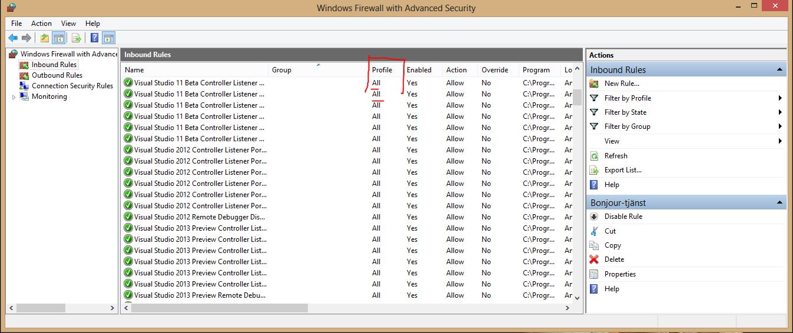793x333 pixels.
Task: Toggle the Show/Hide Console Tree toolbar button
Action: click(x=58, y=38)
